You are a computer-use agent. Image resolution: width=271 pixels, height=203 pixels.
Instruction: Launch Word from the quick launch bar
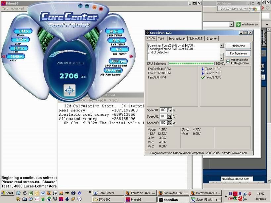pyautogui.click(x=43, y=193)
